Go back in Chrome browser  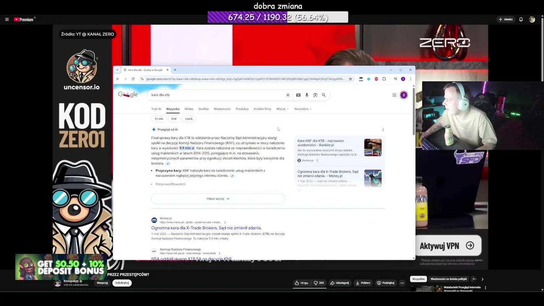(118, 79)
